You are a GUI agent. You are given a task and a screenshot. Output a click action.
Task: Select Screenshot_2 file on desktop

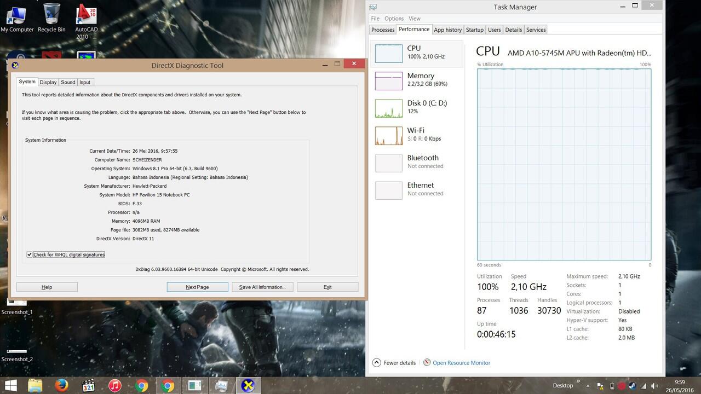coord(17,355)
